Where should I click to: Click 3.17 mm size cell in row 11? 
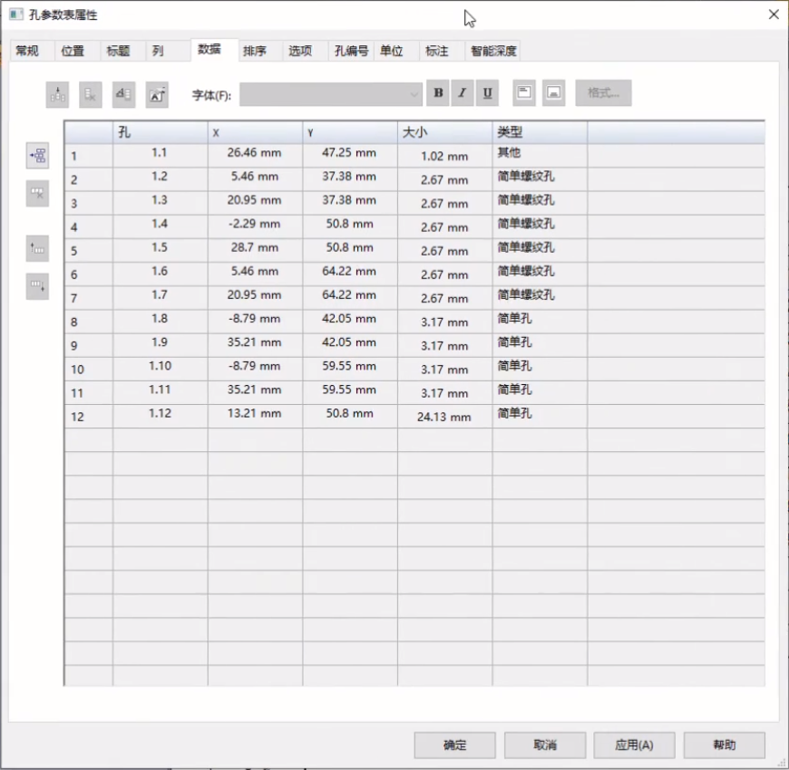click(444, 392)
